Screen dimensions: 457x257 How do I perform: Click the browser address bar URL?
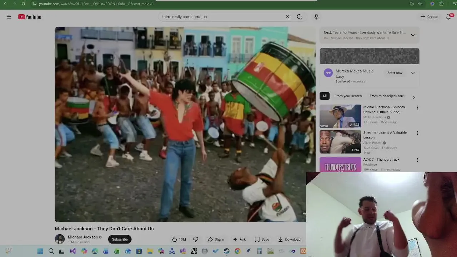point(96,4)
